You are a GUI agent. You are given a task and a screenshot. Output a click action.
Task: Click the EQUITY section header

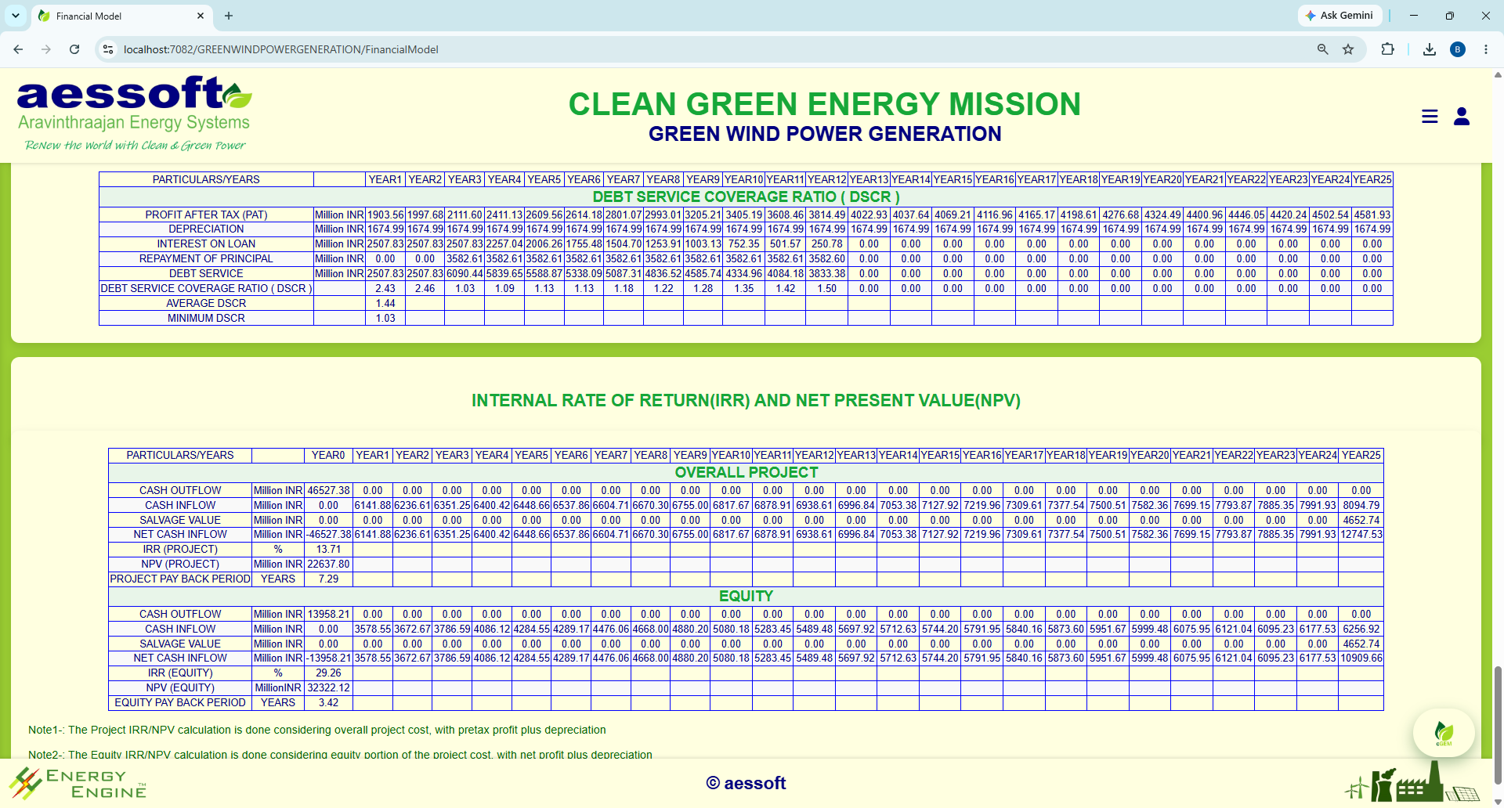746,596
